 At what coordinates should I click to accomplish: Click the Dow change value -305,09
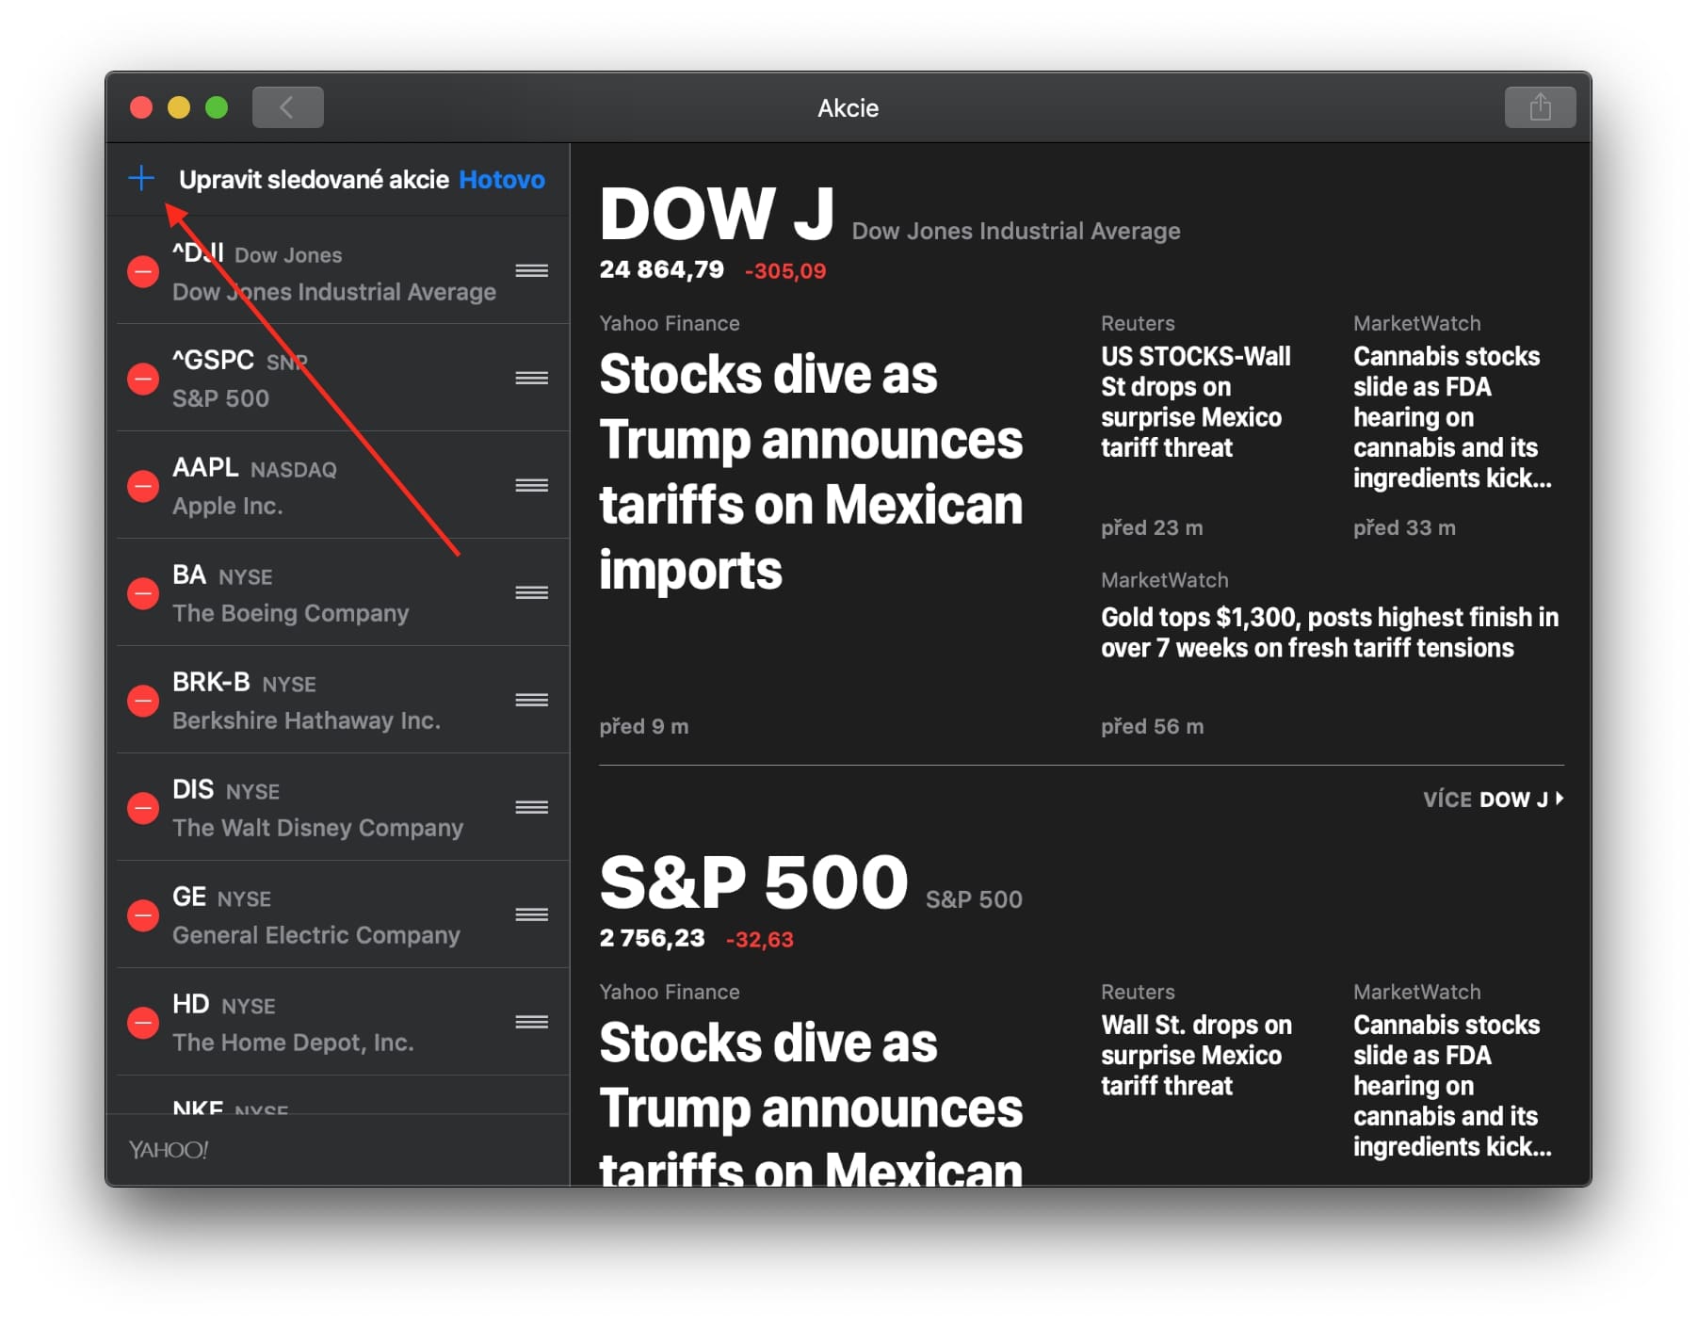[x=785, y=271]
